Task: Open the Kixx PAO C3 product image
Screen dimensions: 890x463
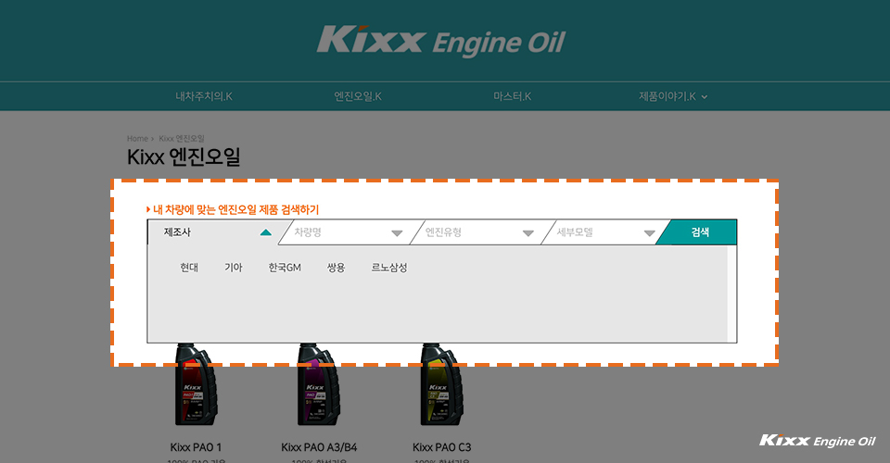Action: pos(441,383)
